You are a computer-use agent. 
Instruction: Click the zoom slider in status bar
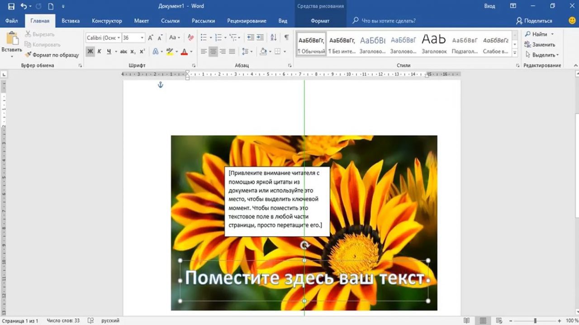535,320
